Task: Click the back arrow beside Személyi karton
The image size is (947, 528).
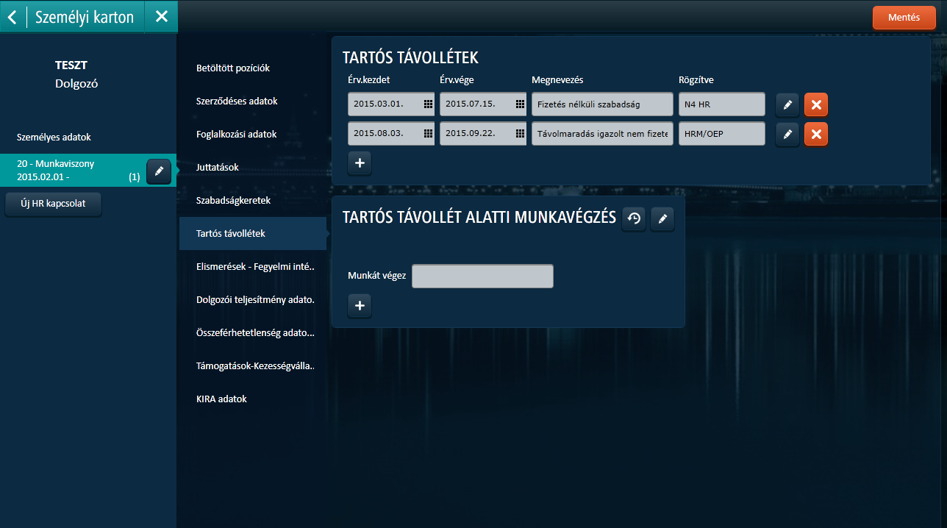Action: pos(12,16)
